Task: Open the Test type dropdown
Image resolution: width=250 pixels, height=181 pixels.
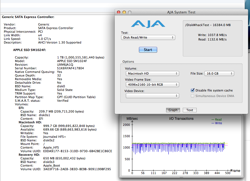Action: click(148, 37)
